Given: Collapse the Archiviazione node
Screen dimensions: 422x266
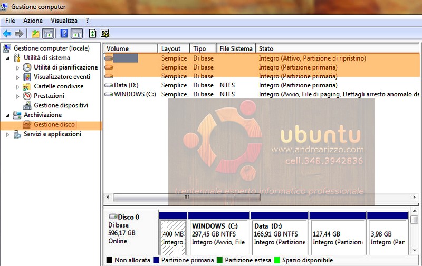Looking at the screenshot, I should pos(7,115).
